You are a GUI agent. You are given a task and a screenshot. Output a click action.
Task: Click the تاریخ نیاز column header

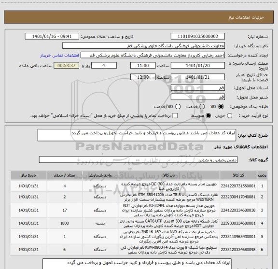coord(28,175)
